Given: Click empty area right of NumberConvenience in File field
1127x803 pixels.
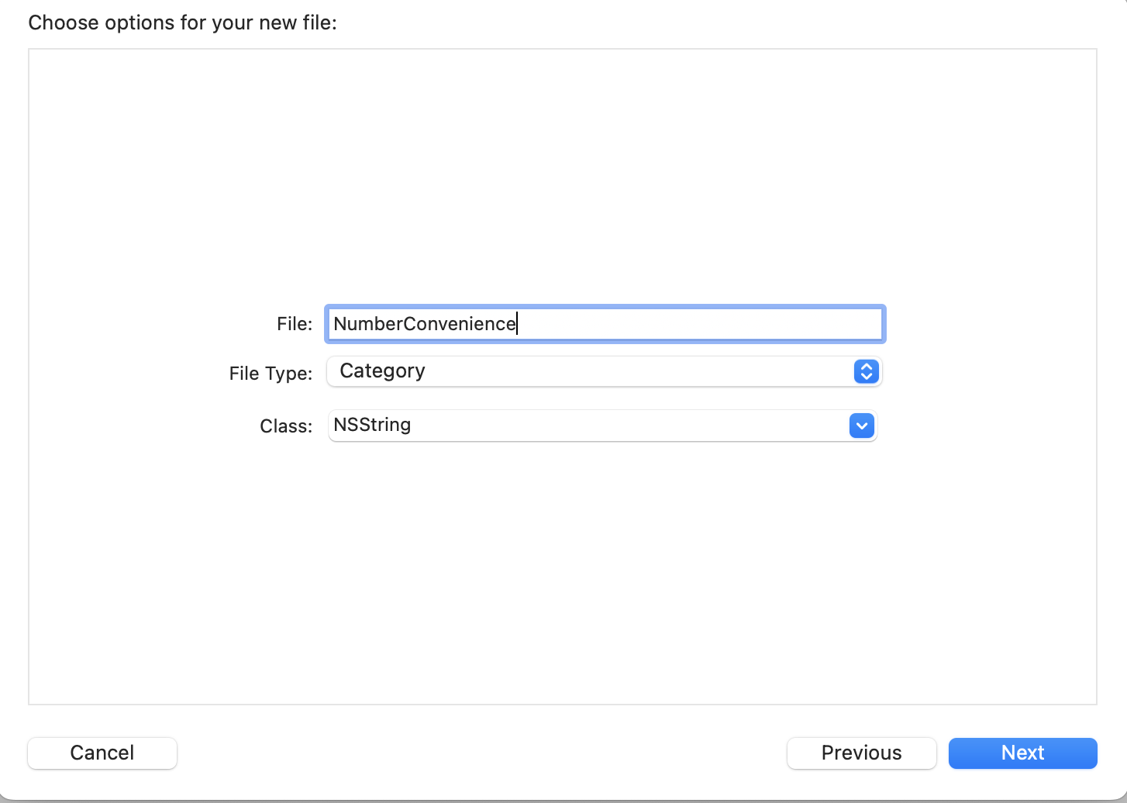Looking at the screenshot, I should (x=698, y=324).
